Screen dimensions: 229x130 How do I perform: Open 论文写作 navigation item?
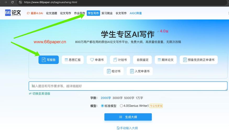coord(66,13)
